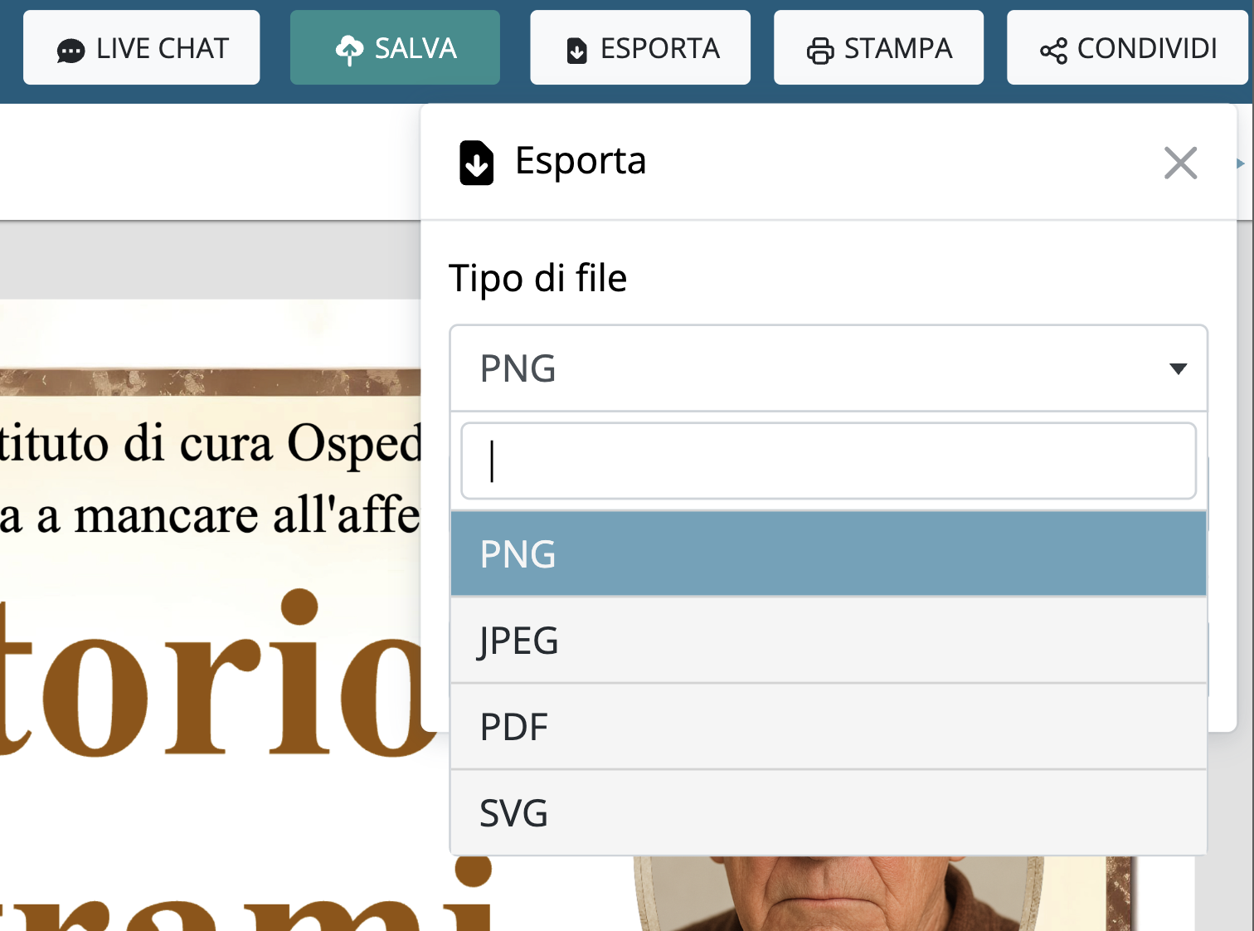Collapse the Tipo di file dropdown arrow
Image resolution: width=1254 pixels, height=931 pixels.
click(x=1178, y=368)
